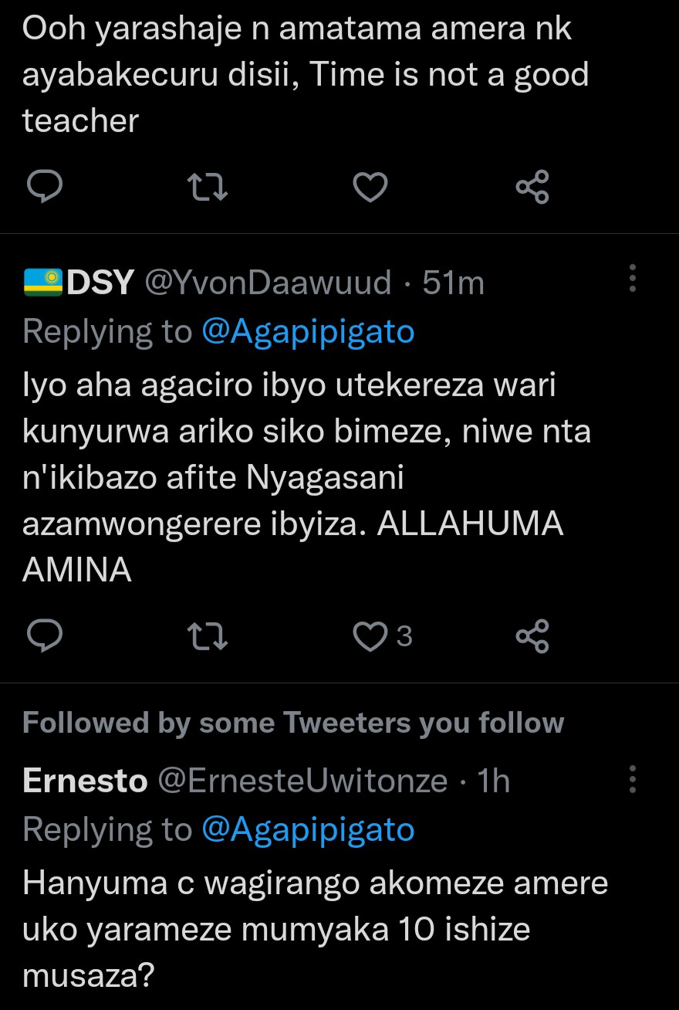Like the top tweet about time
The width and height of the screenshot is (679, 1010).
pos(370,187)
